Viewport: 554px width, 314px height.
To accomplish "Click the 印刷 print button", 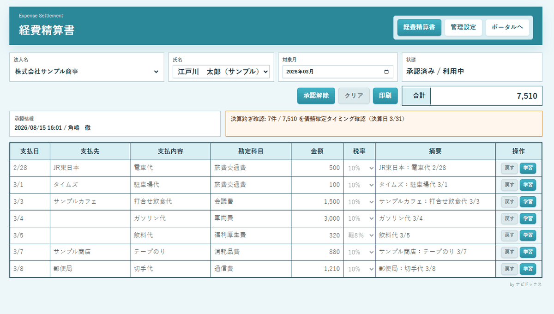I will (x=385, y=96).
